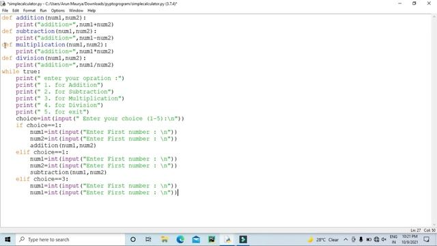Open File Explorer from the taskbar

pos(165,239)
